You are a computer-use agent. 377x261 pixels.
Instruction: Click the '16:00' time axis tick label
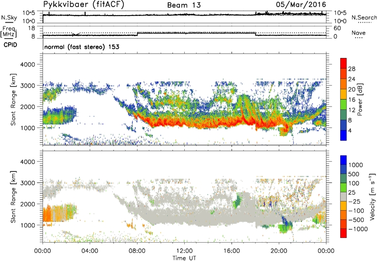pyautogui.click(x=231, y=251)
